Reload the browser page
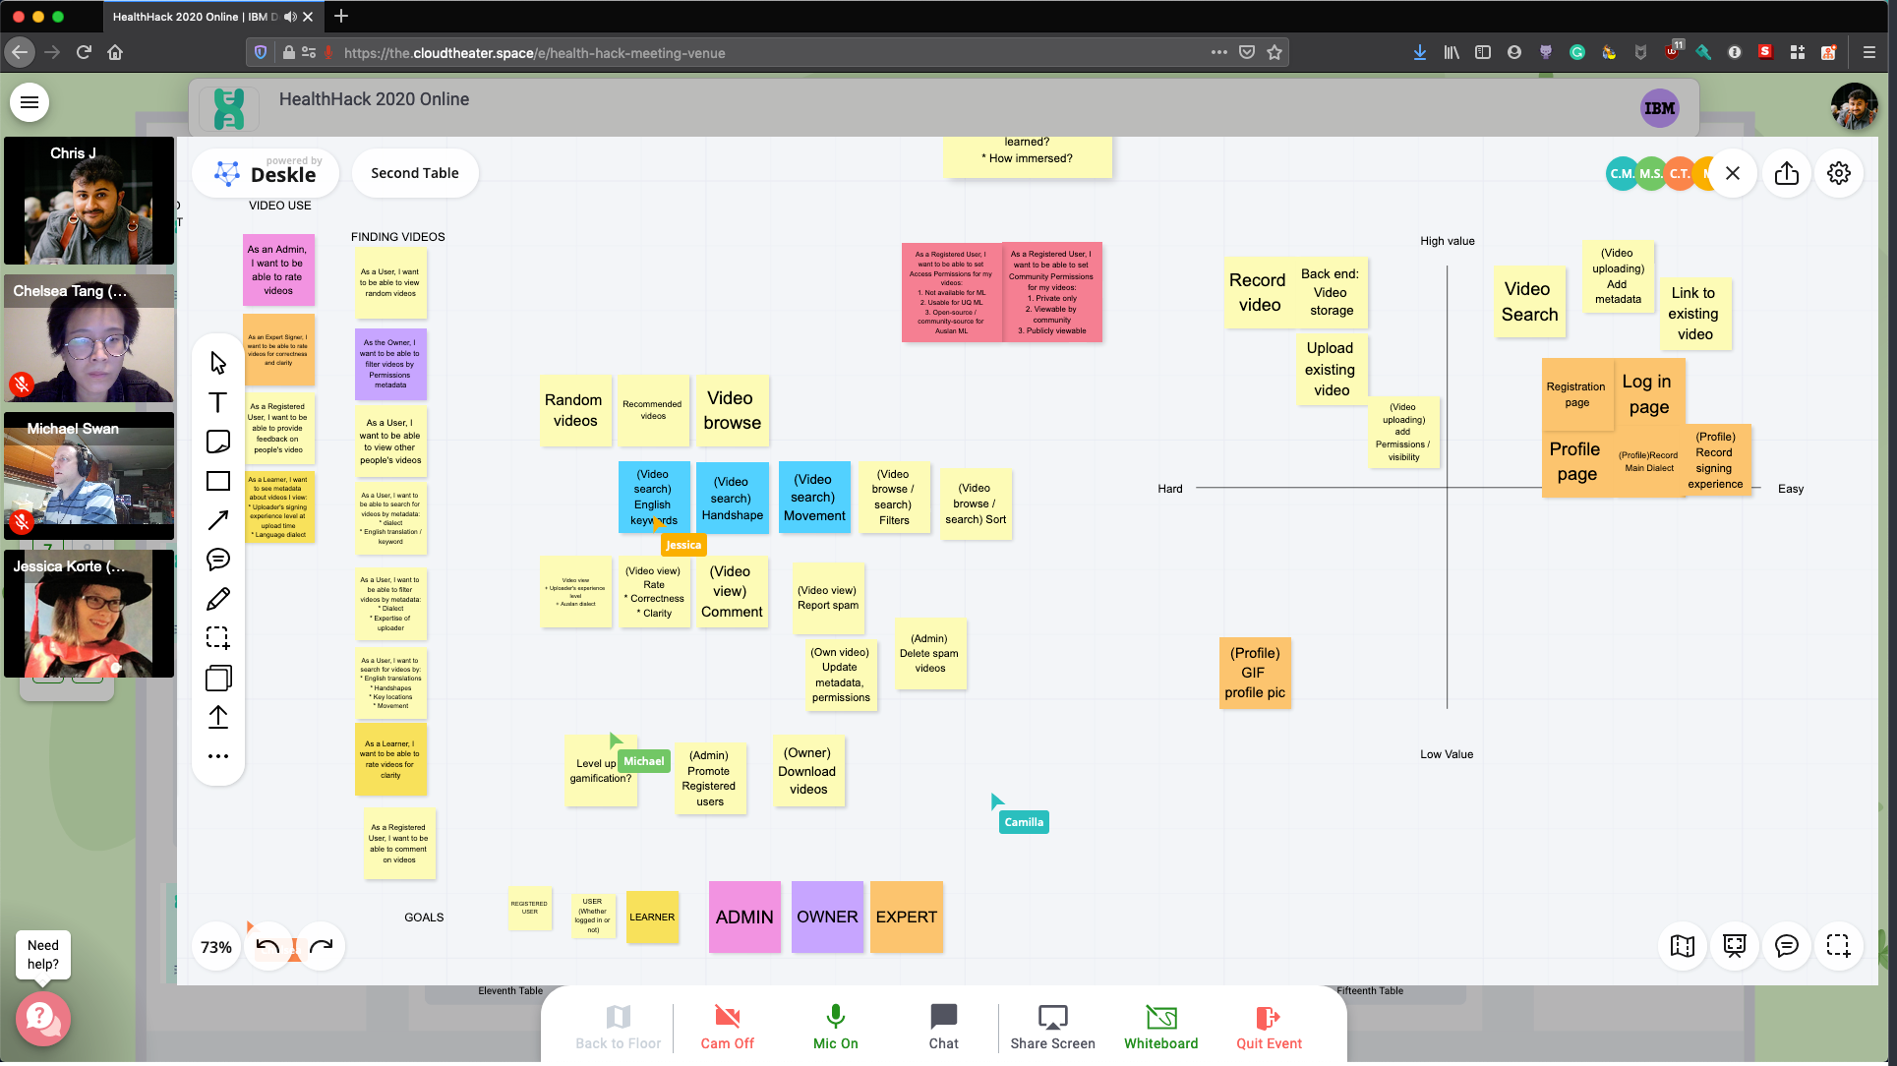The image size is (1897, 1066). point(84,52)
